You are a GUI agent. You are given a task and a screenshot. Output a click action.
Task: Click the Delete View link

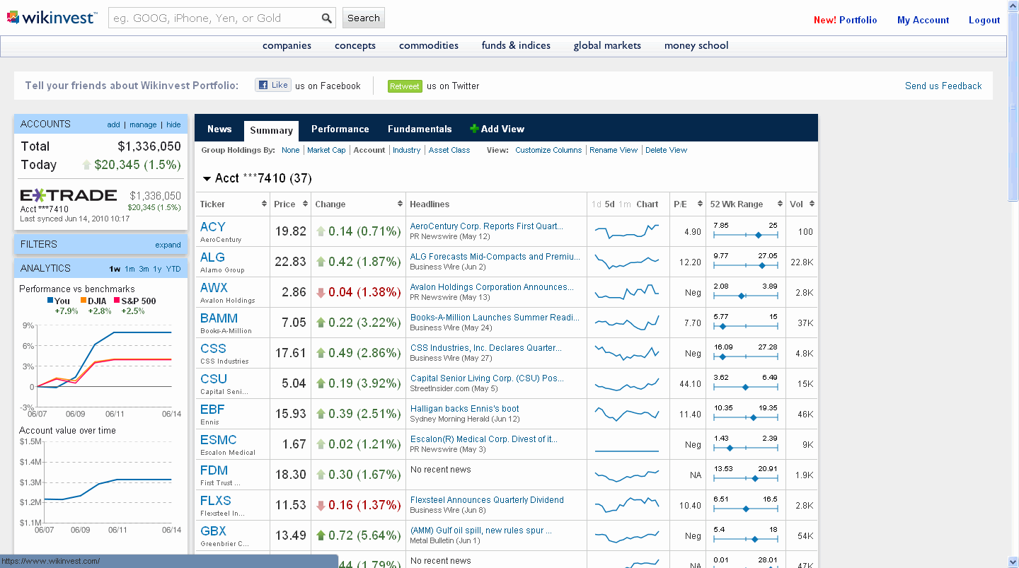pos(667,150)
